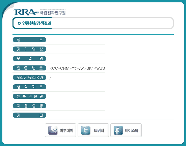Share via the Facebook button
Screen dimensions: 190x150
point(126,130)
